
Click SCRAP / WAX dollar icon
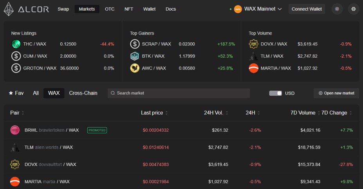(135, 44)
